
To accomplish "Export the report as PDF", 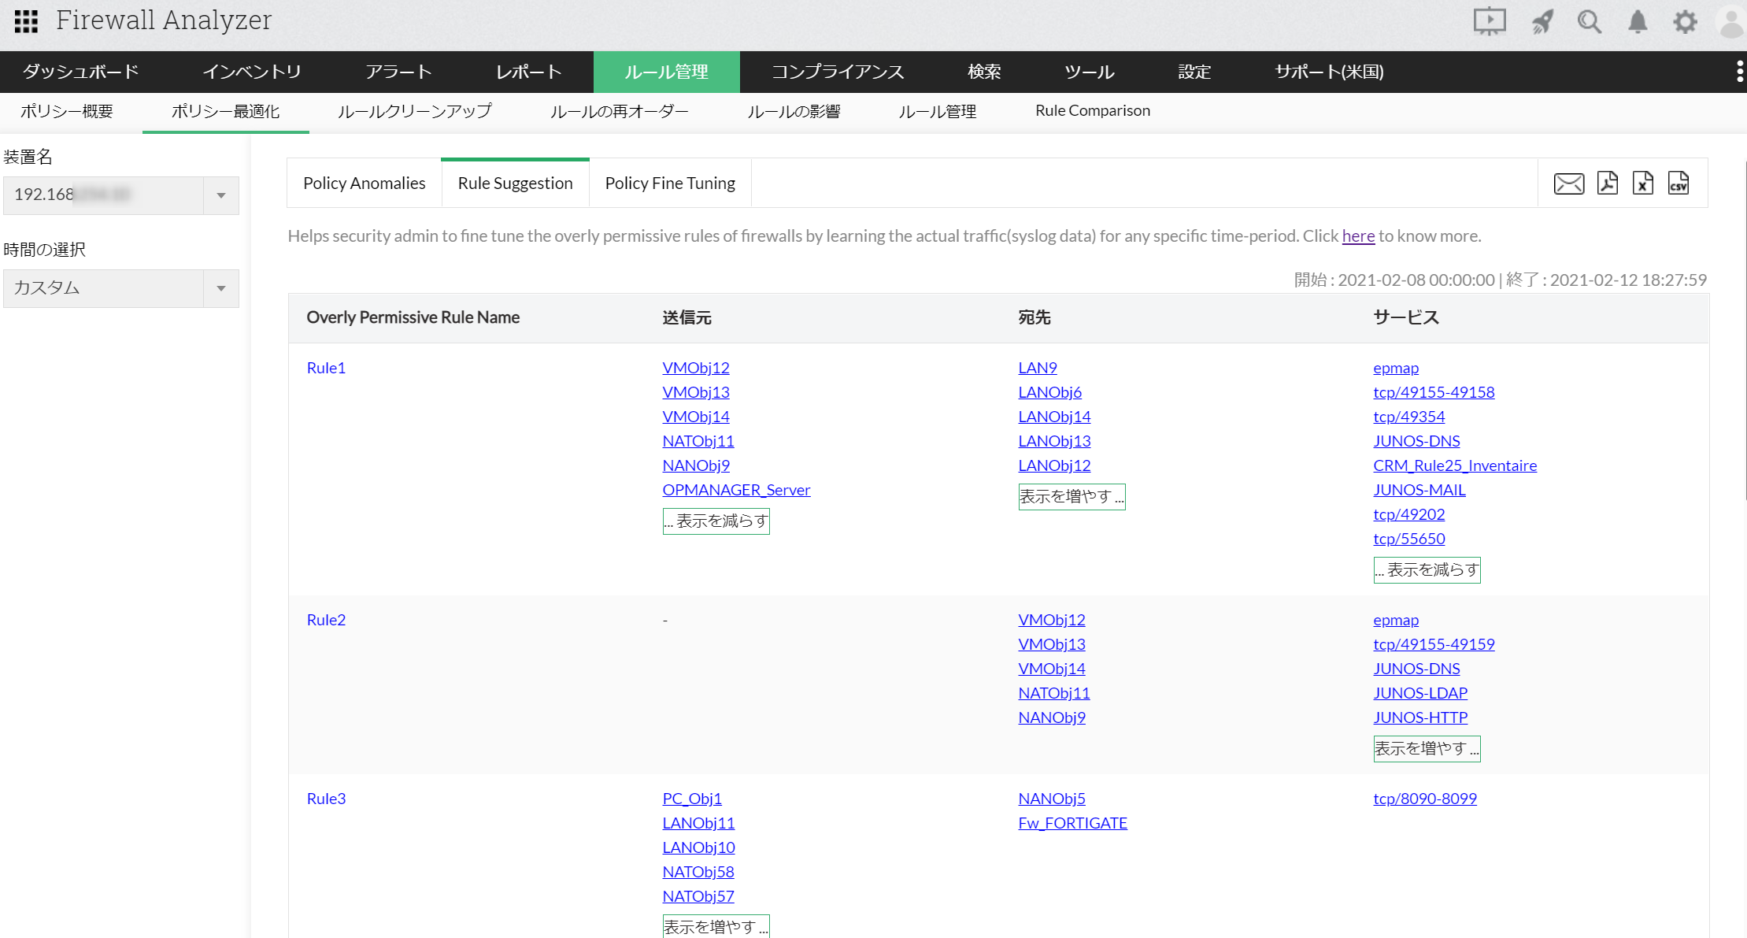I will [x=1607, y=184].
